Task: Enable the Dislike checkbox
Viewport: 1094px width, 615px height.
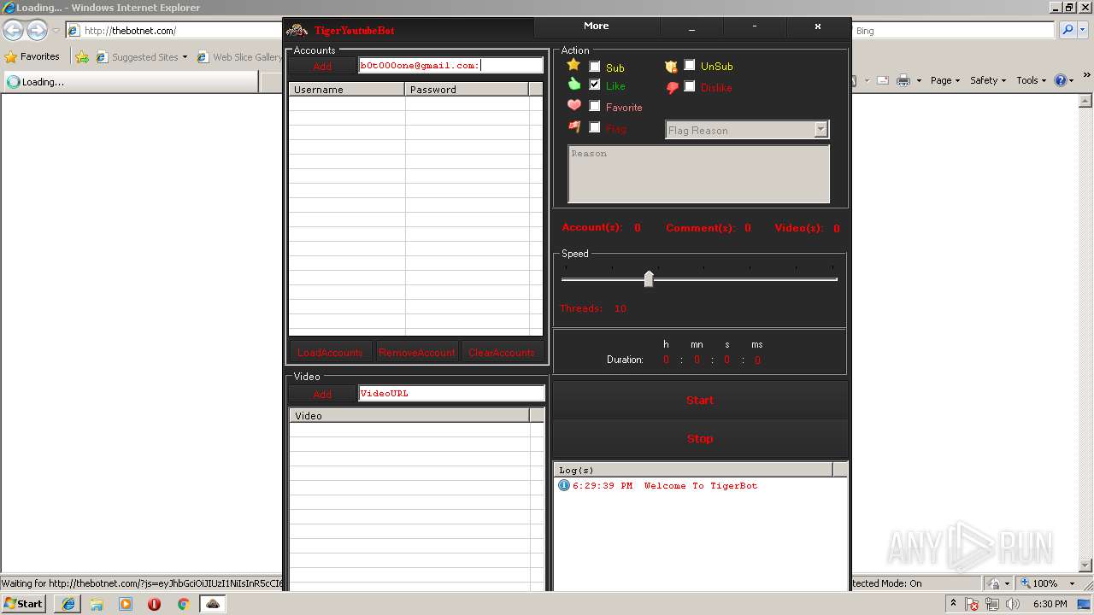Action: pos(690,86)
